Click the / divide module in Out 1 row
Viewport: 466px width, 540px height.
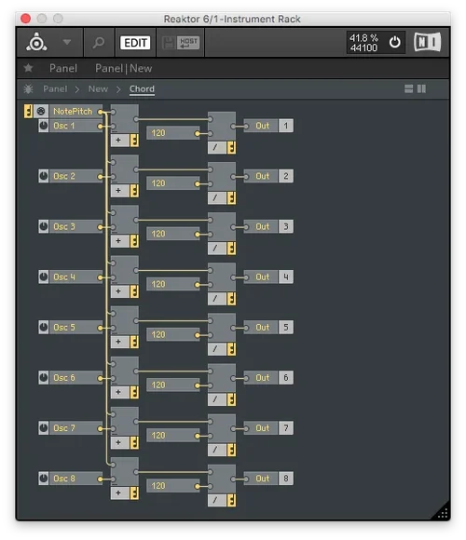[222, 133]
